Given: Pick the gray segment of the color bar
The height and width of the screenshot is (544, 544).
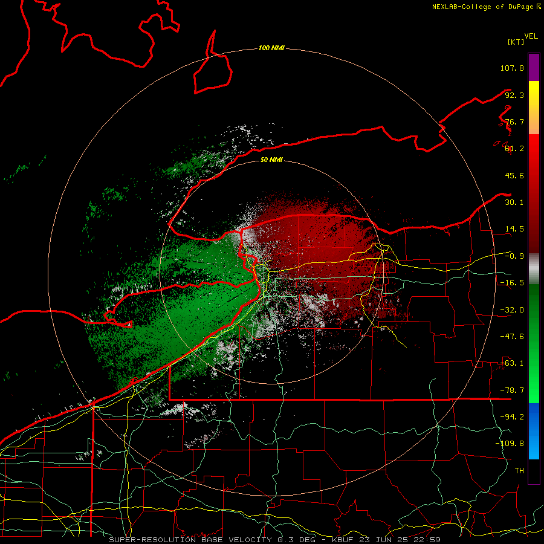Looking at the screenshot, I should coord(534,268).
